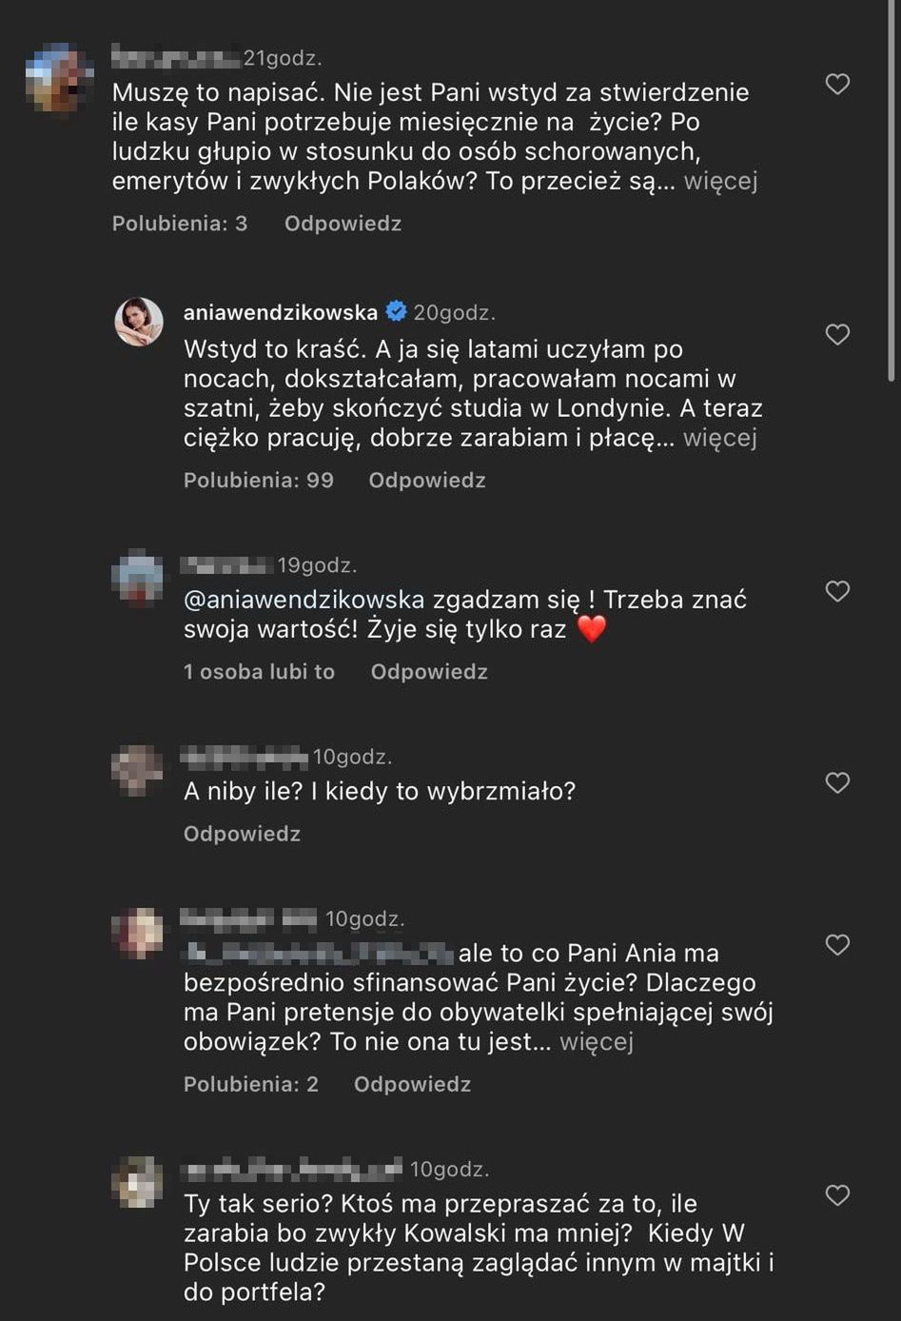This screenshot has height=1321, width=901.
Task: Heart the comment about 'Pani Ania'
Action: [x=837, y=945]
